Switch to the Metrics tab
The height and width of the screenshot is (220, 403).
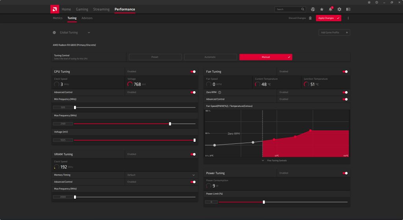(57, 18)
